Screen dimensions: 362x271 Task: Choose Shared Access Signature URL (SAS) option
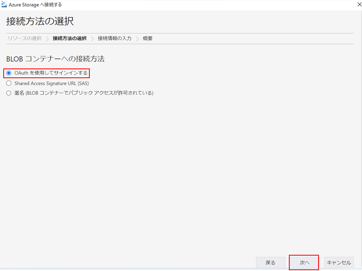9,83
